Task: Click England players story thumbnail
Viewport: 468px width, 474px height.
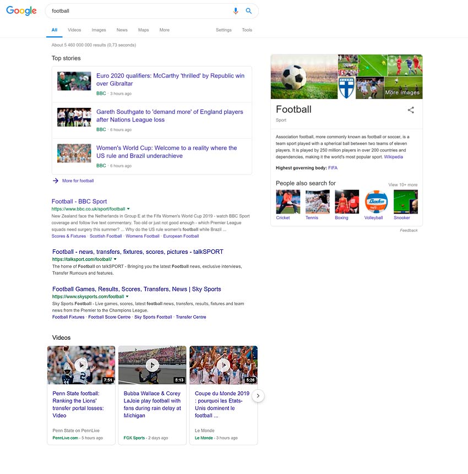Action: pos(74,117)
